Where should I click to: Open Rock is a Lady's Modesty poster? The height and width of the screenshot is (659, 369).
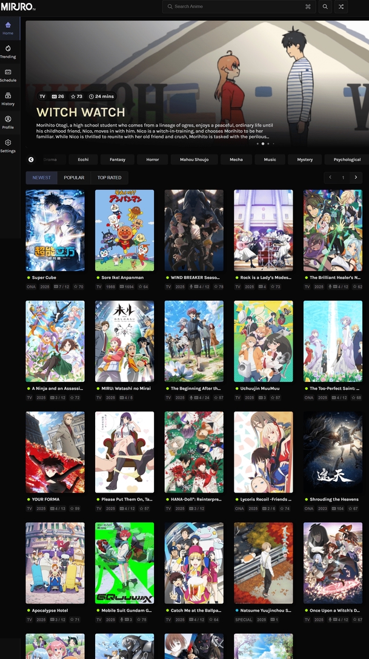click(x=264, y=231)
